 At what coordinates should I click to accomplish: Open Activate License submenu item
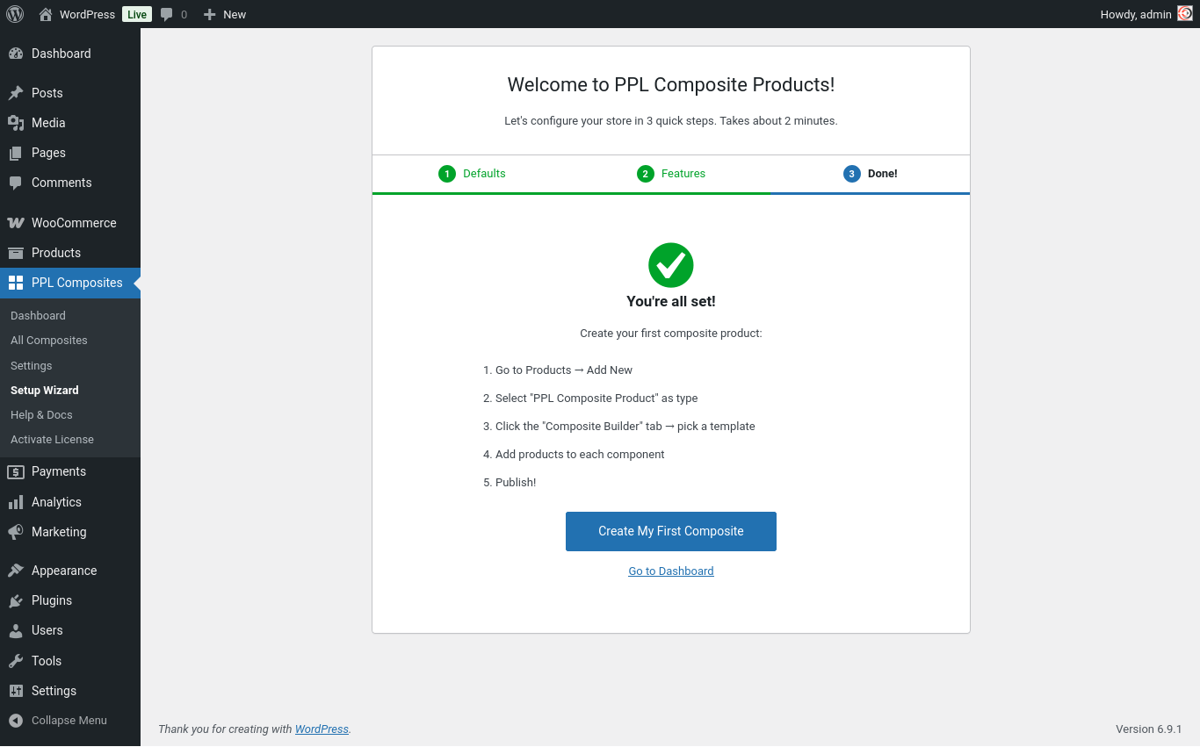[x=52, y=440]
